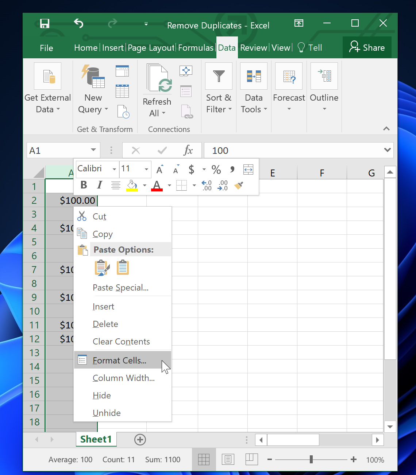Switch to the Formulas tab
The width and height of the screenshot is (416, 475).
point(196,48)
